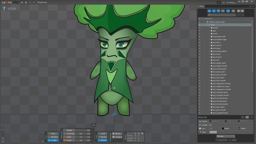Click the Set Parent button
Viewport: 256px width, 144px height.
point(222,140)
